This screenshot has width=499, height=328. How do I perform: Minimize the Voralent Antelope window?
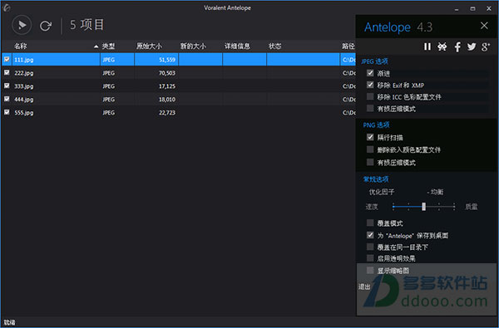tap(457, 8)
